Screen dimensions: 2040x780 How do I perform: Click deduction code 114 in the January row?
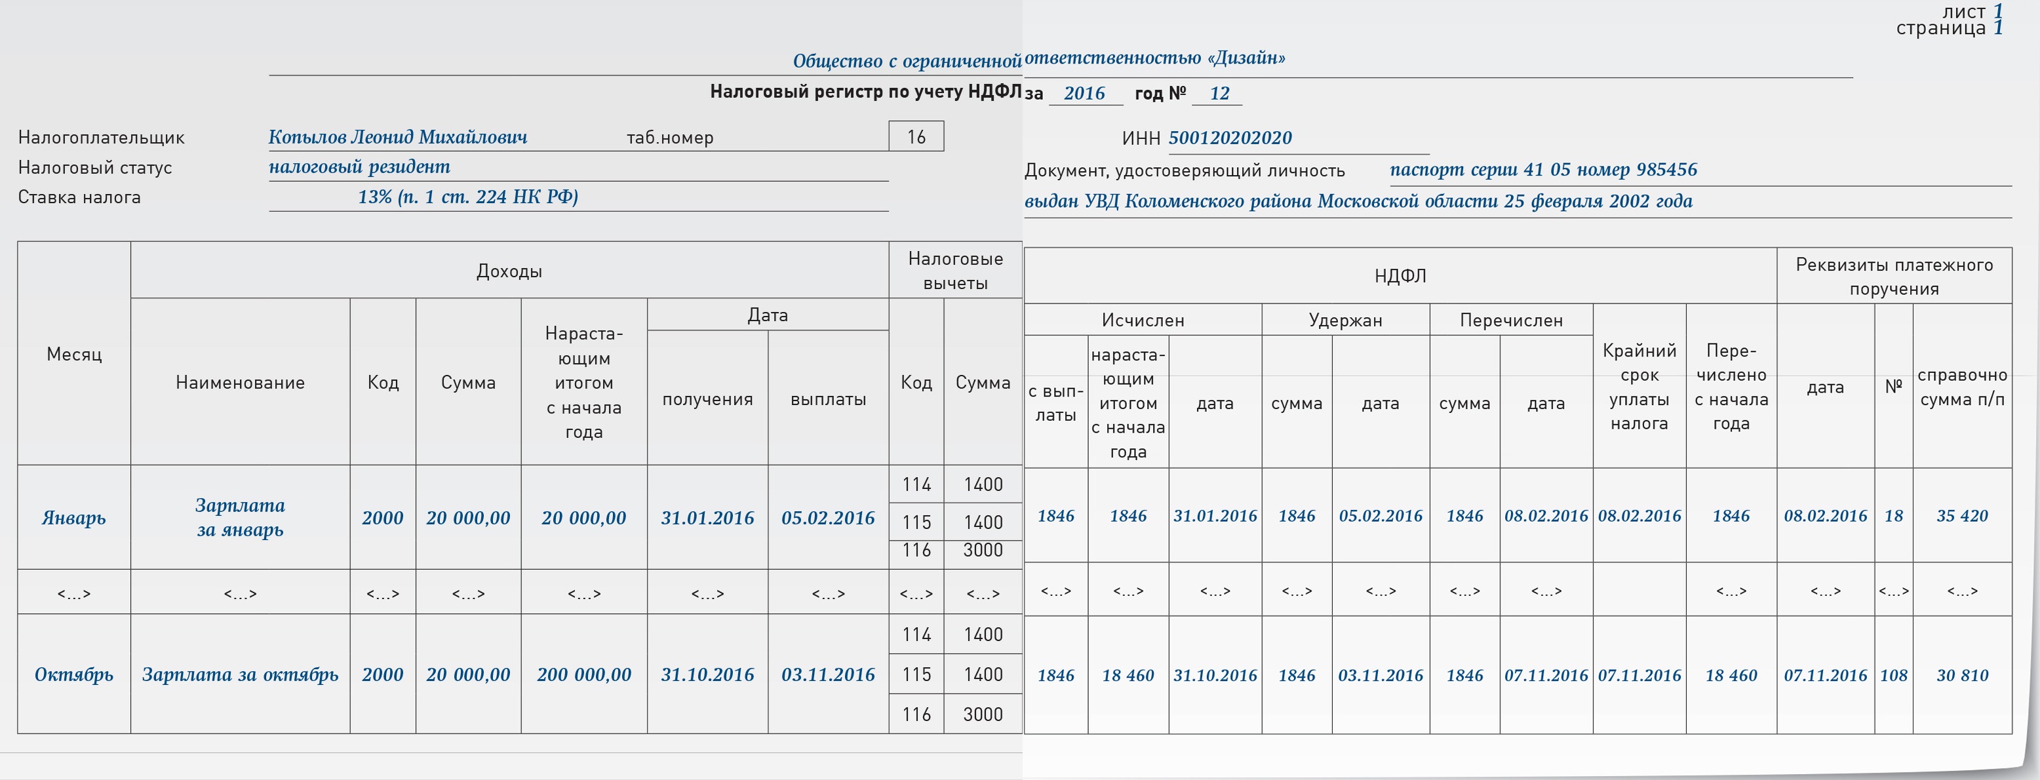coord(916,484)
